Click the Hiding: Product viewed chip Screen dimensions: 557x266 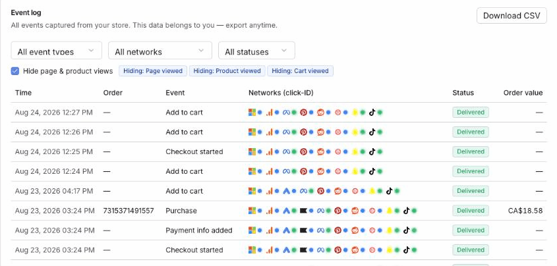click(227, 71)
